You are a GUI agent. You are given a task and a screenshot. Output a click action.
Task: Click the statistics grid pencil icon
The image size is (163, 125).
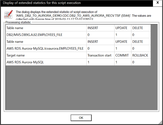[8, 14]
